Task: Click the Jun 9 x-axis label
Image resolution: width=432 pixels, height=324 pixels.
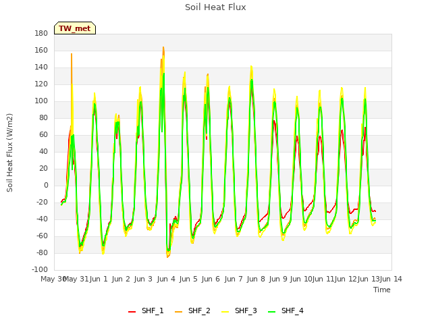Action: 278,279
